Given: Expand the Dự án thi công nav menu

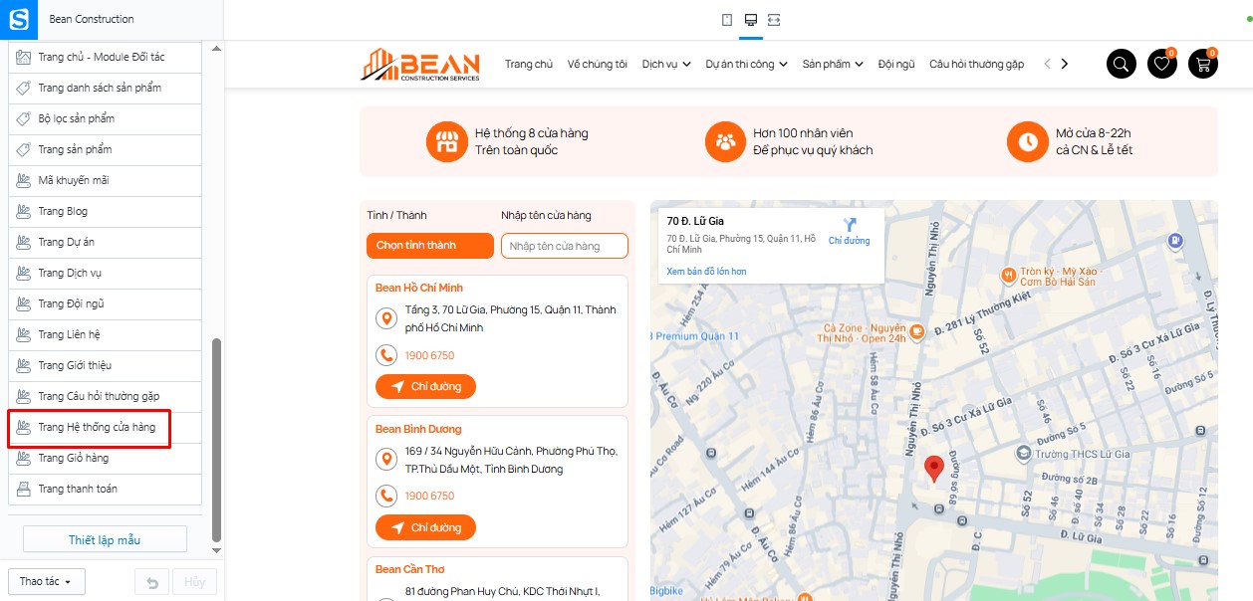Looking at the screenshot, I should (x=747, y=64).
